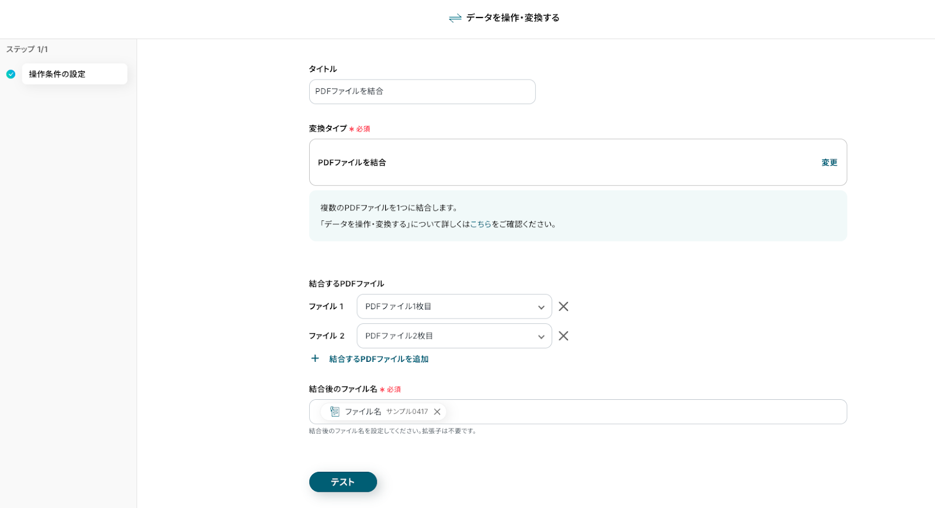Click the タイトル input field
This screenshot has width=935, height=508.
tap(422, 92)
